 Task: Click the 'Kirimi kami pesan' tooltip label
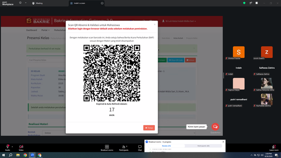click(x=196, y=127)
